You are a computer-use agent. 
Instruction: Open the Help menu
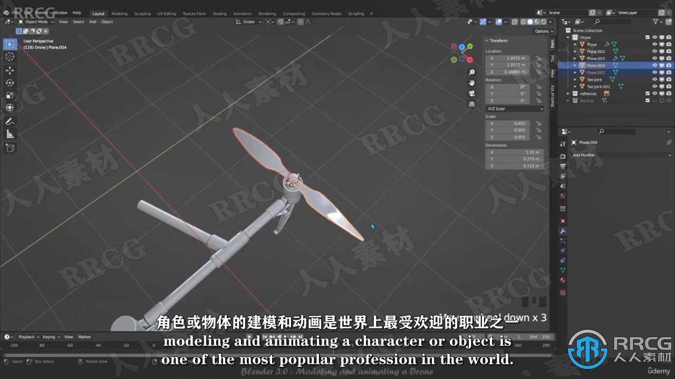point(77,13)
